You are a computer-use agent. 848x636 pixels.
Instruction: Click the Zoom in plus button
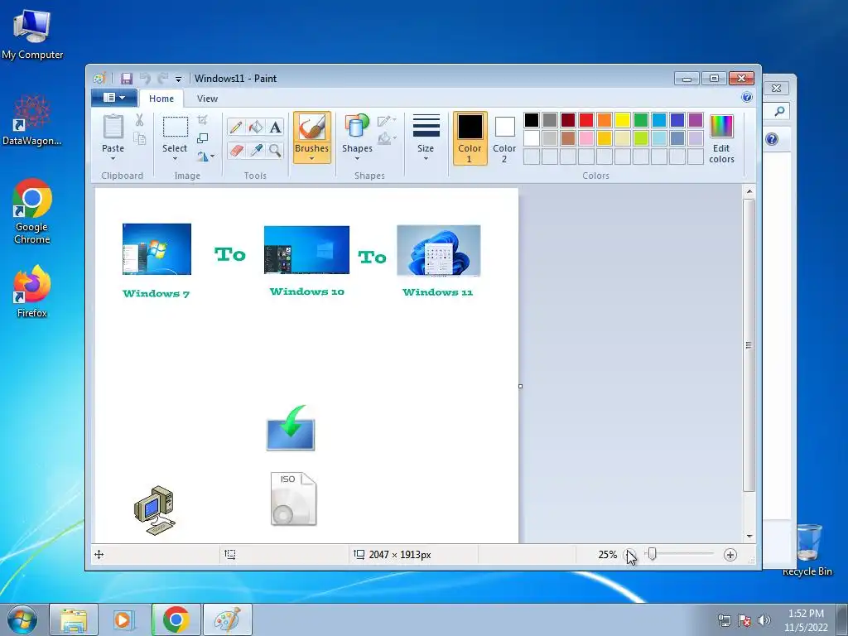[730, 554]
